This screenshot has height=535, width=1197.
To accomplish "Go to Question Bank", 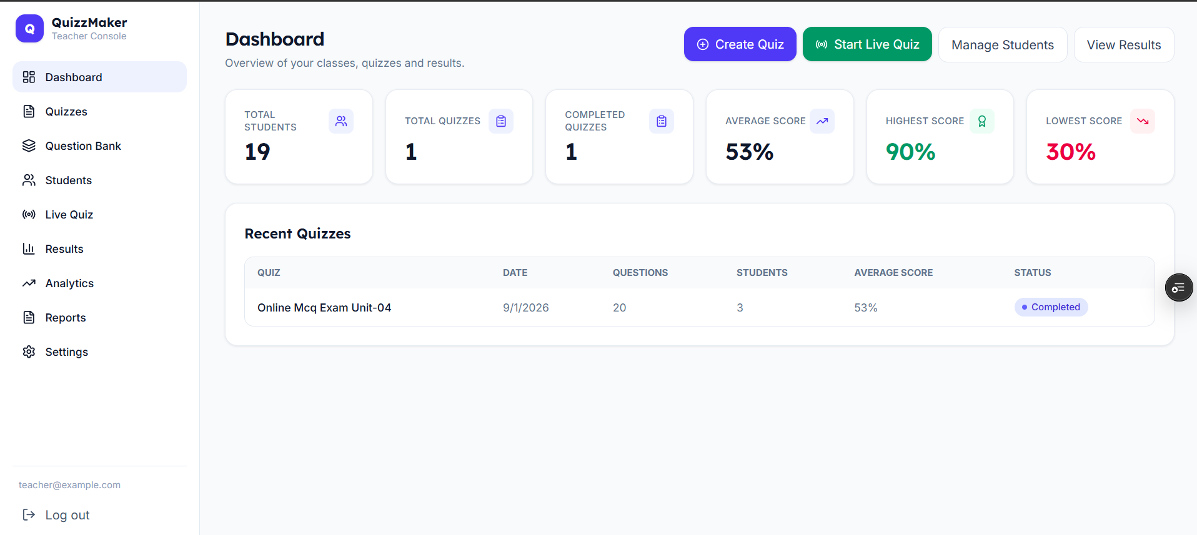I will (x=99, y=145).
